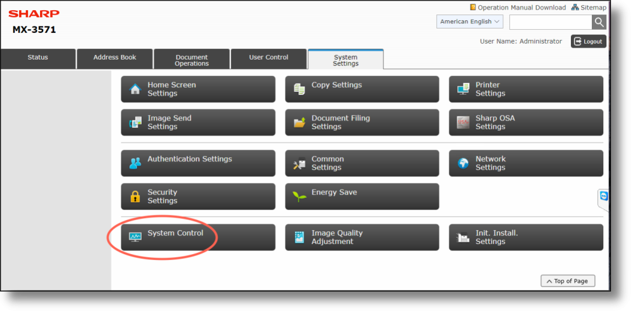Click the green sprout Energy Save icon
Screen dimensions: 635x315
click(299, 197)
